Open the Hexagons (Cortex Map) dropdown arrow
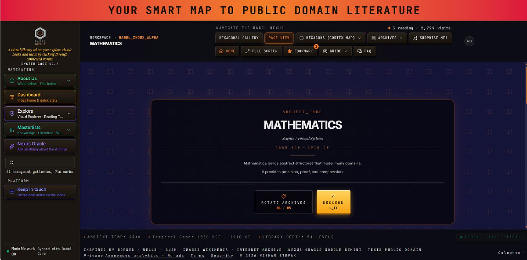This screenshot has height=260, width=527. click(x=359, y=38)
